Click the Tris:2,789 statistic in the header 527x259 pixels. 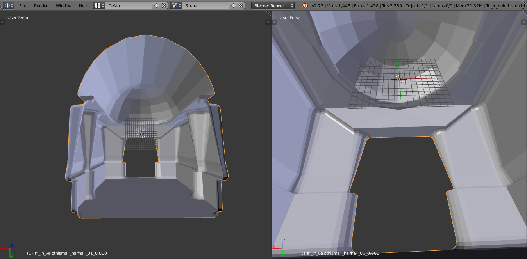pyautogui.click(x=393, y=6)
